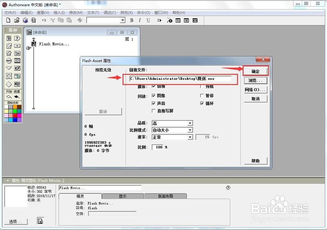Click the 浏览... browse button
Screen dimensions: 327x230
point(255,80)
